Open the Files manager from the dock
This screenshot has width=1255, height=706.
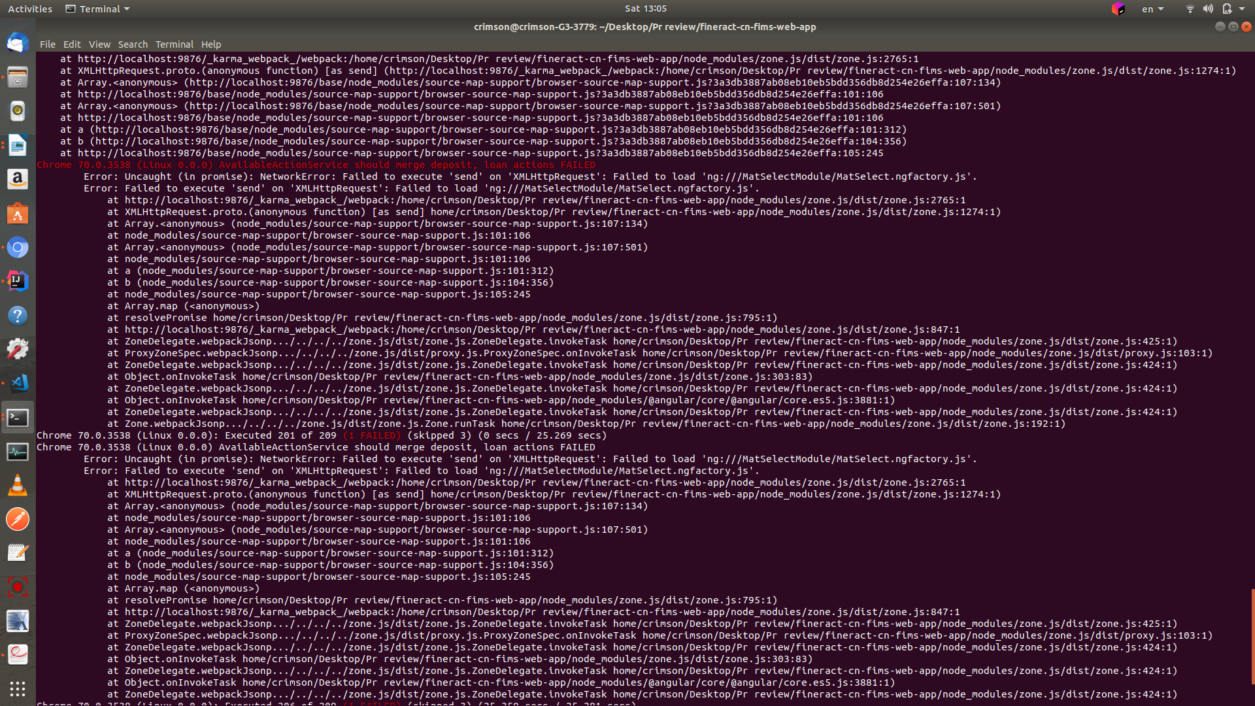coord(18,77)
